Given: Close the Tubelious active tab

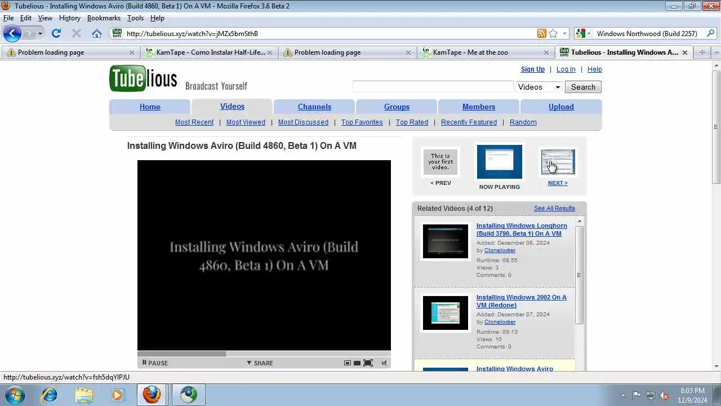Looking at the screenshot, I should [x=684, y=52].
